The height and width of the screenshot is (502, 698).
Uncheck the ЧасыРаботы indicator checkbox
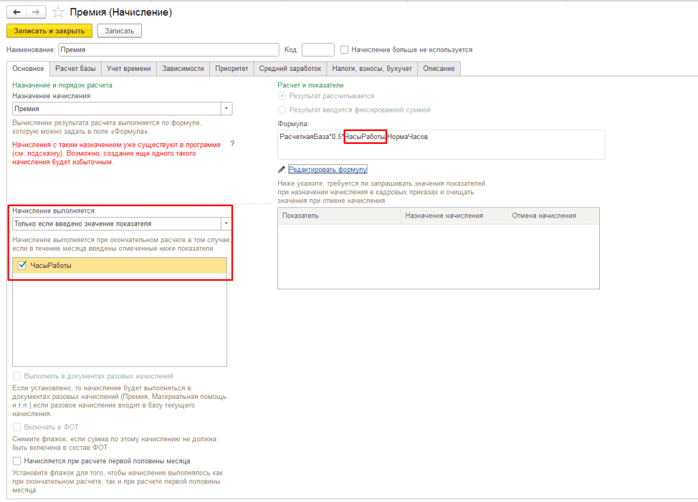21,265
